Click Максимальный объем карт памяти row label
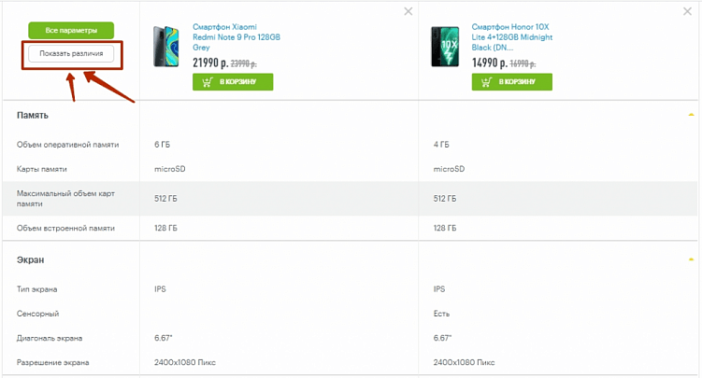Viewport: 702px width, 378px height. click(x=64, y=198)
